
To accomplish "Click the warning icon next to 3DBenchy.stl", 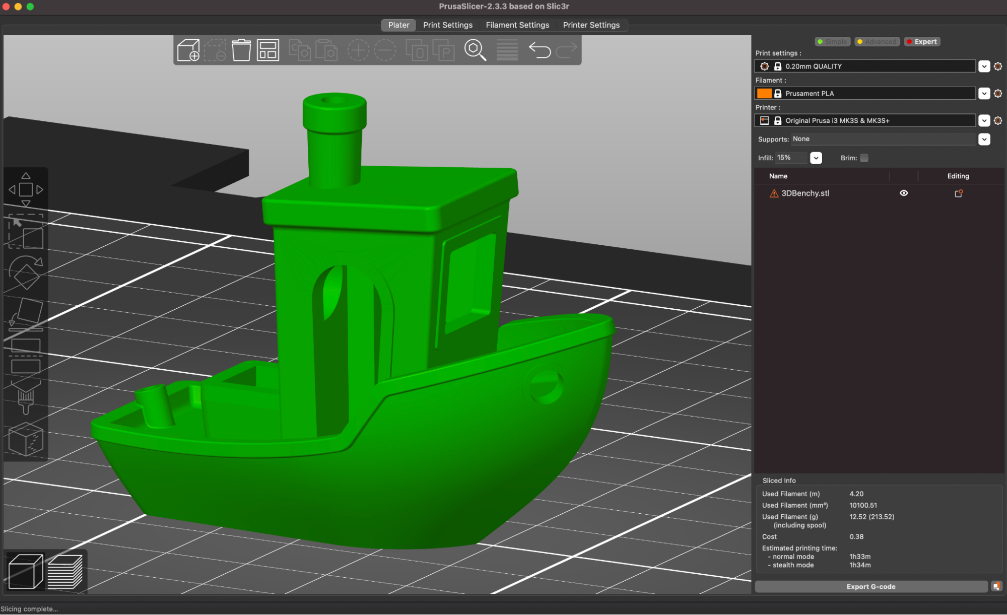I will 774,193.
